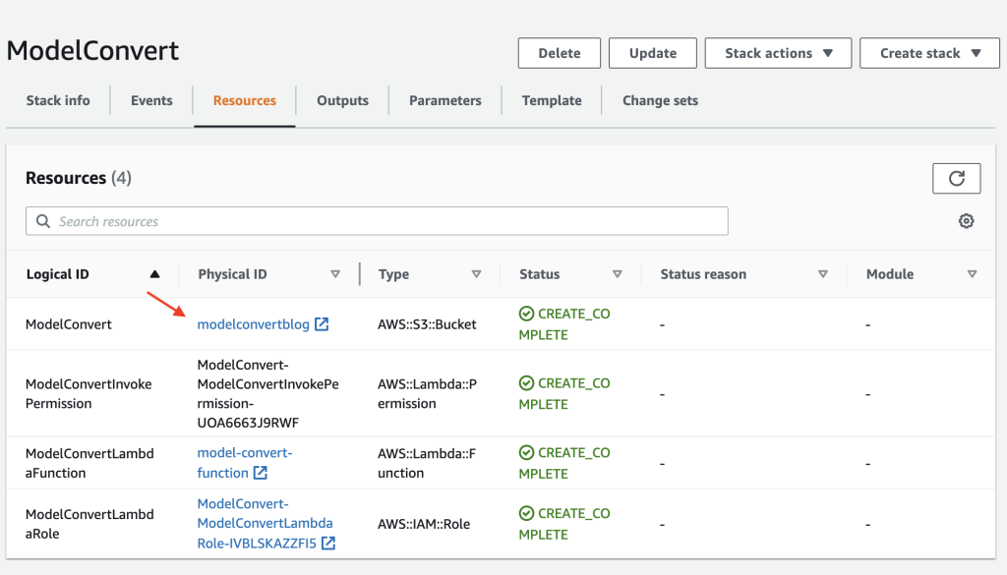The image size is (1007, 575).
Task: Open the Outputs tab
Action: point(342,100)
